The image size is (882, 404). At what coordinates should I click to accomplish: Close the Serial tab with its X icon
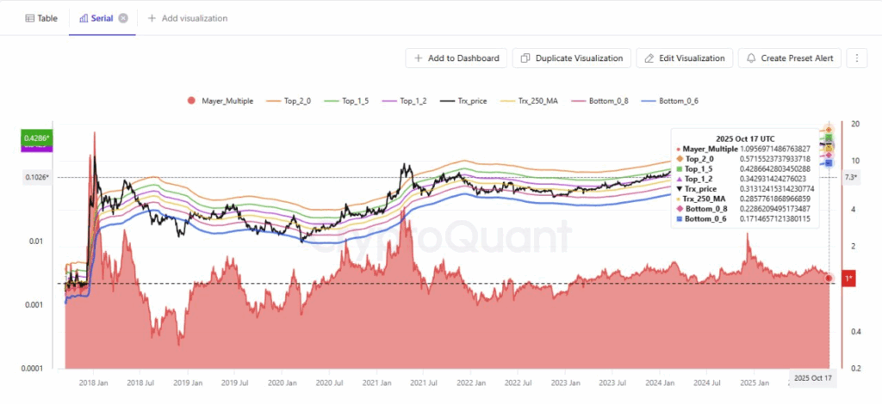(x=123, y=18)
